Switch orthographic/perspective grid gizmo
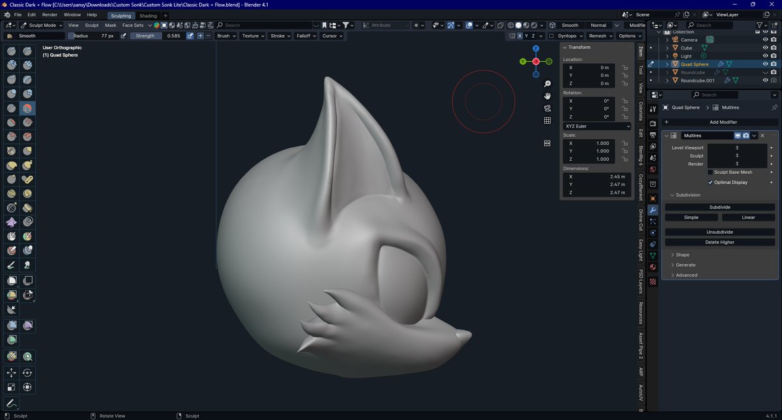 (548, 120)
